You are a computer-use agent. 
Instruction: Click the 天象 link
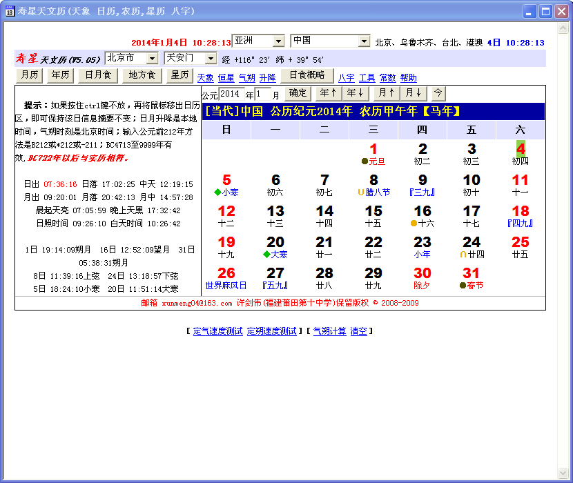[x=205, y=78]
